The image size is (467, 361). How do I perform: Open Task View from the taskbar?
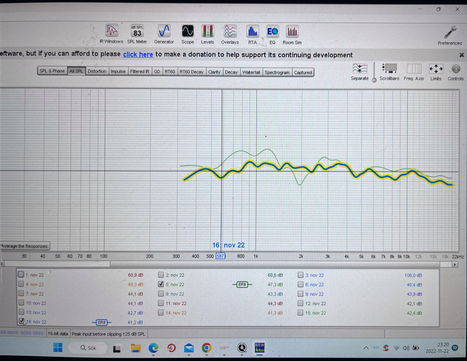point(117,348)
